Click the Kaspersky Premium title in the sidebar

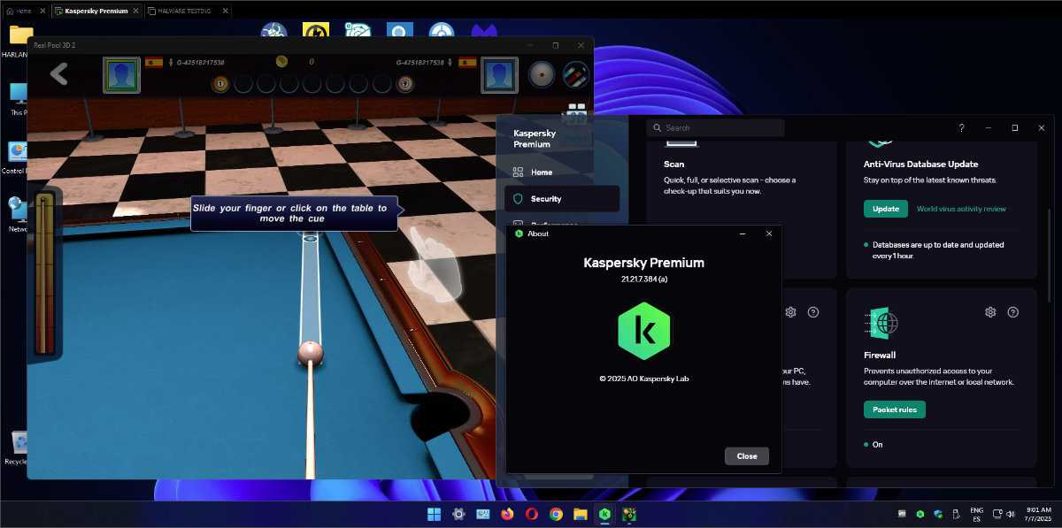(535, 138)
